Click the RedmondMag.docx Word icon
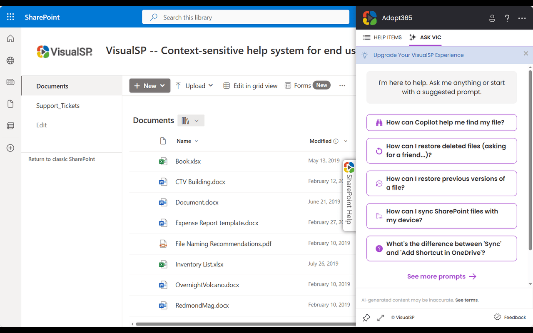Image resolution: width=533 pixels, height=333 pixels. click(x=163, y=306)
